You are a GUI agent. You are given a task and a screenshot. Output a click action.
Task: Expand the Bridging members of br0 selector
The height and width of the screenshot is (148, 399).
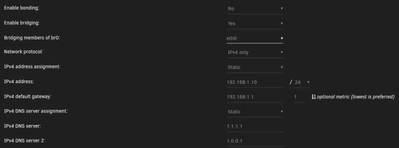tap(255, 38)
